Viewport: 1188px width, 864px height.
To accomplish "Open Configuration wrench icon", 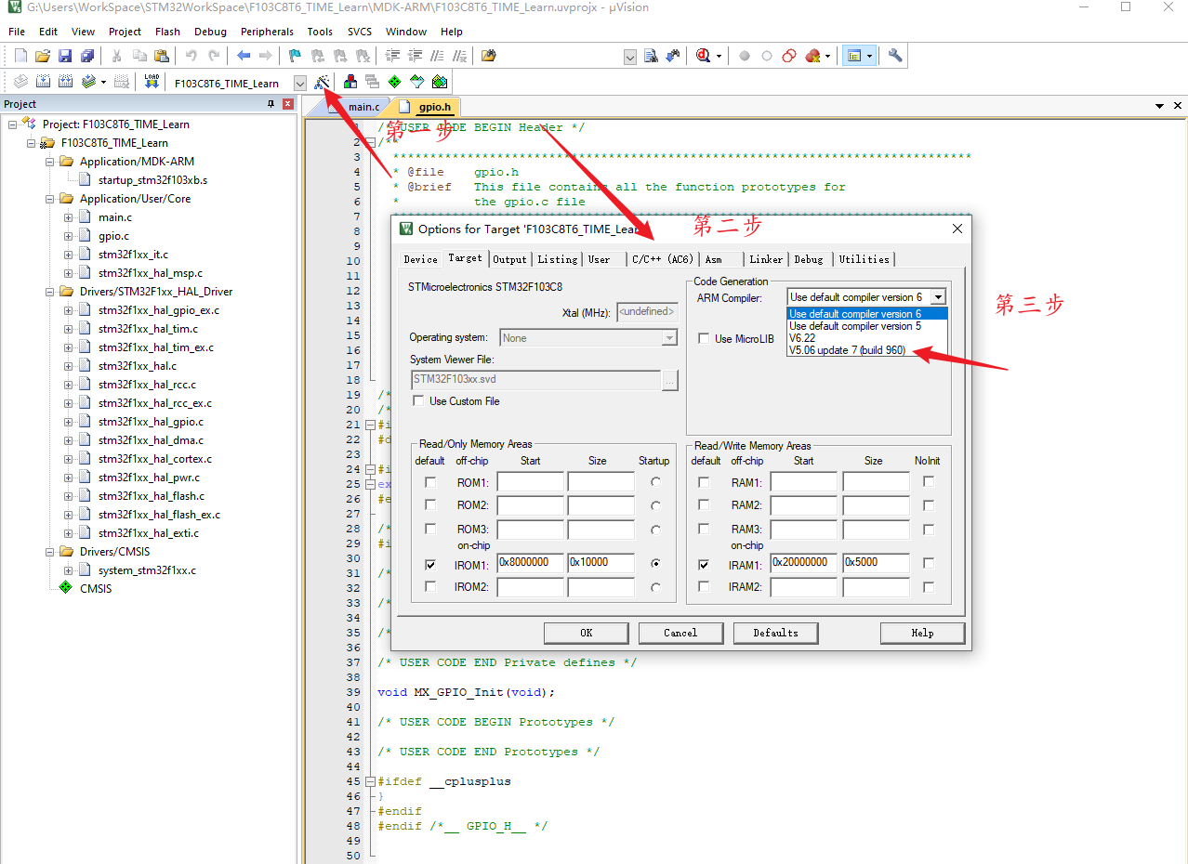I will click(895, 56).
